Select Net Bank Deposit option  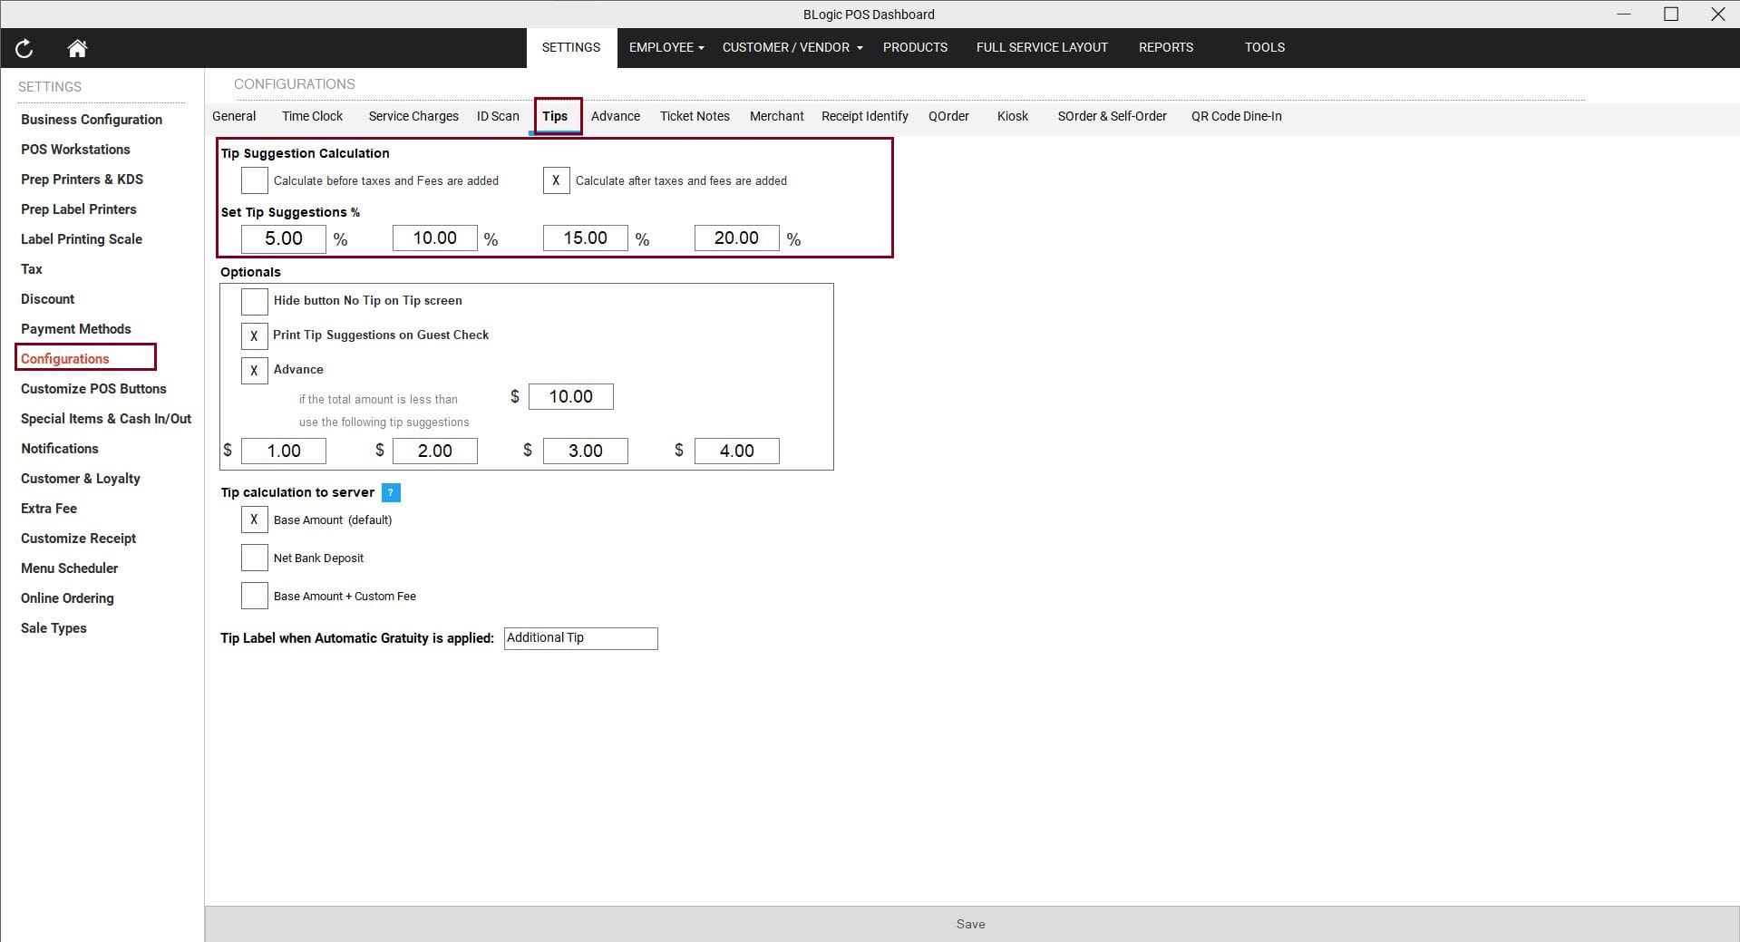pos(254,558)
